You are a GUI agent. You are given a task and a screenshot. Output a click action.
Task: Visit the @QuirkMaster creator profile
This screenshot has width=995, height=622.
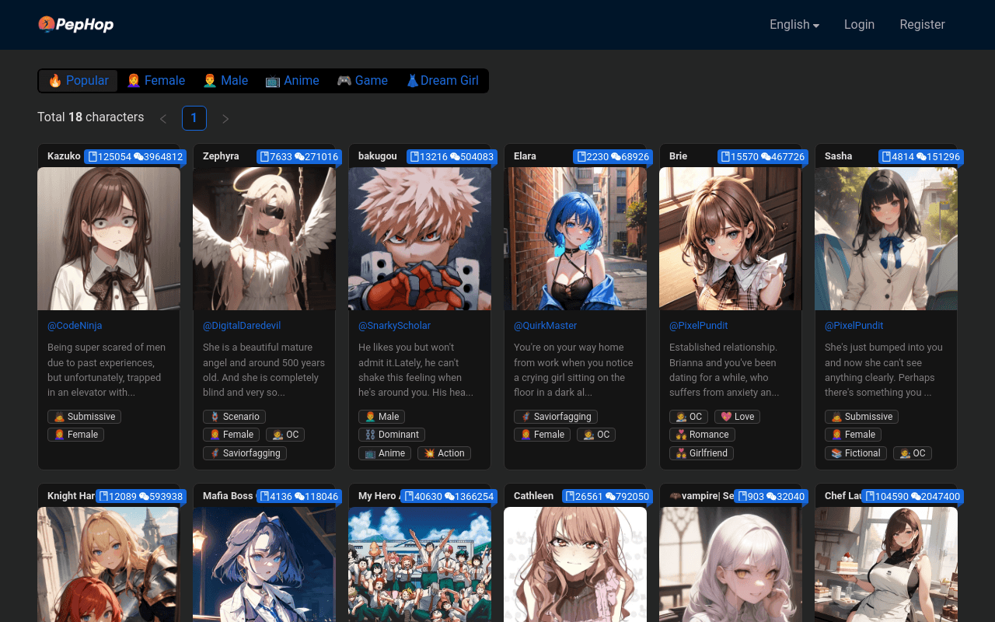(x=545, y=326)
